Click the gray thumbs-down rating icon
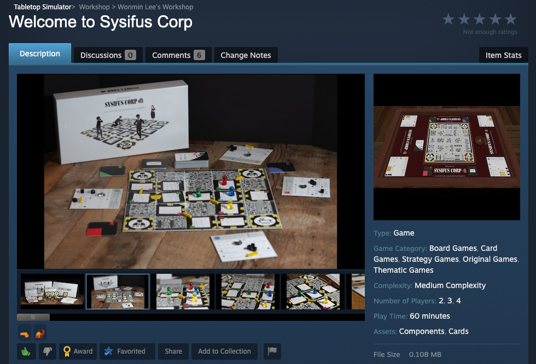Viewport: 536px width, 364px height. click(x=48, y=351)
